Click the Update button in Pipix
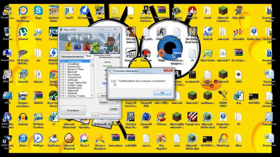 click(114, 109)
